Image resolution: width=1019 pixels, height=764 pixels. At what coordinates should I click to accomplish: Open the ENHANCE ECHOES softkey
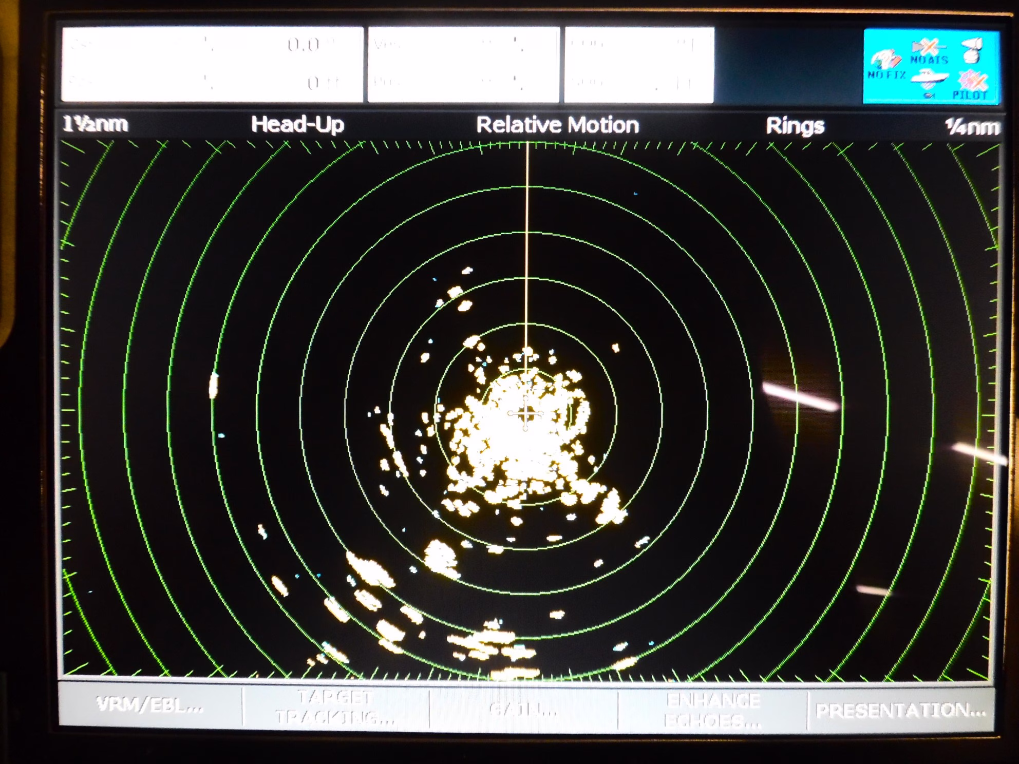click(x=712, y=711)
